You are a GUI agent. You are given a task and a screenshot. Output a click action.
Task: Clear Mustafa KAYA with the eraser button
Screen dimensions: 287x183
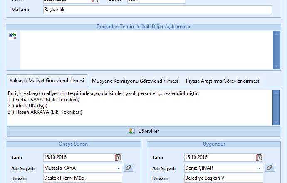coord(129,168)
